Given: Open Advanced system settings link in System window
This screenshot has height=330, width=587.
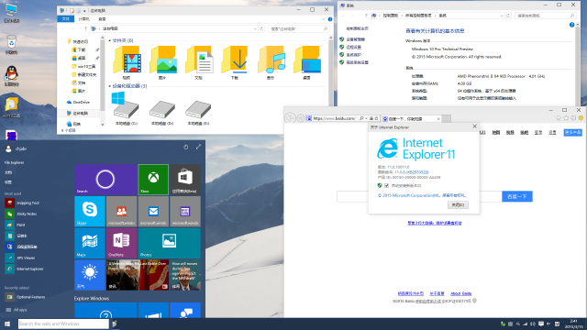Looking at the screenshot, I should 357,62.
